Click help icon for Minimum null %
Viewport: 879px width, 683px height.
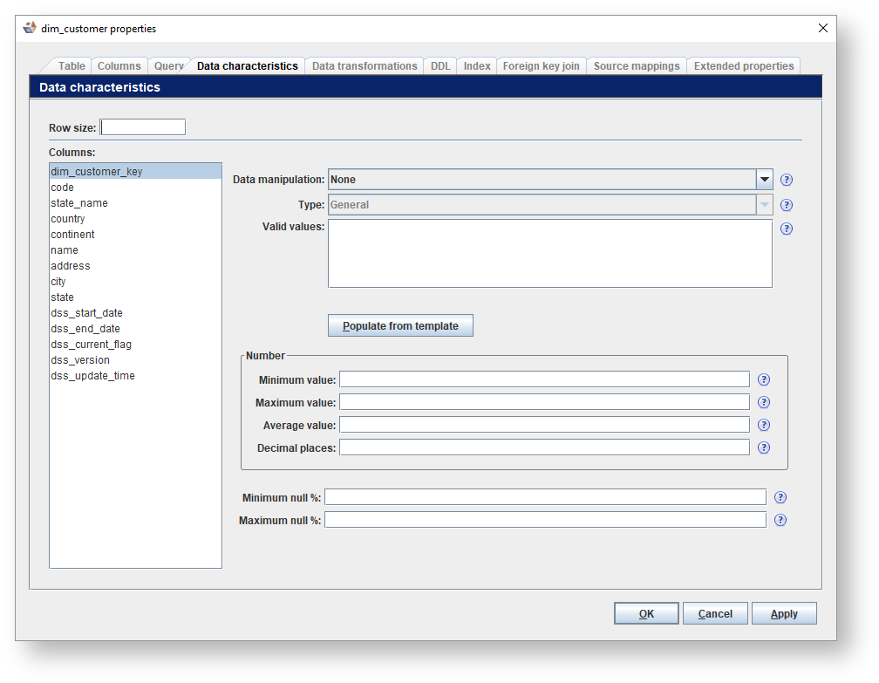[780, 497]
